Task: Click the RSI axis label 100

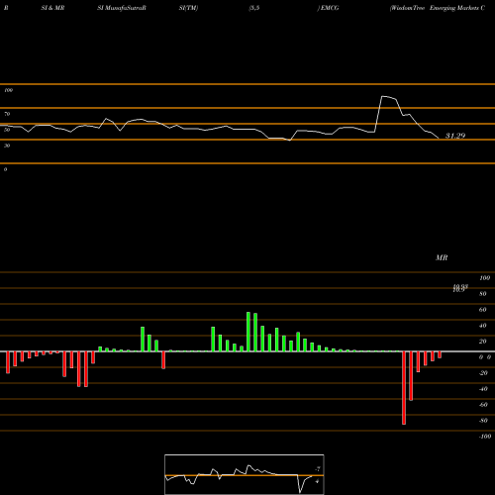Action: click(8, 90)
